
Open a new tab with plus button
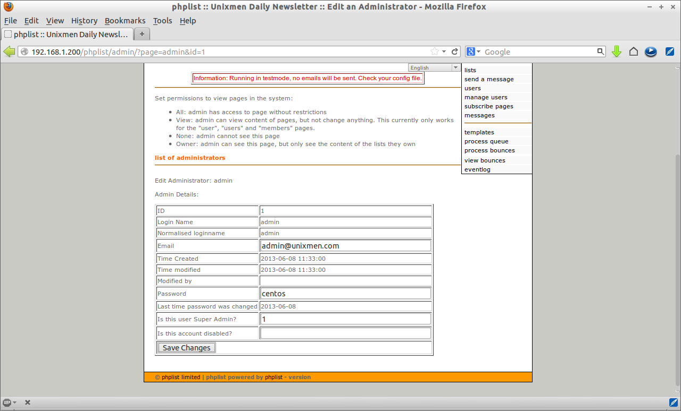point(142,34)
